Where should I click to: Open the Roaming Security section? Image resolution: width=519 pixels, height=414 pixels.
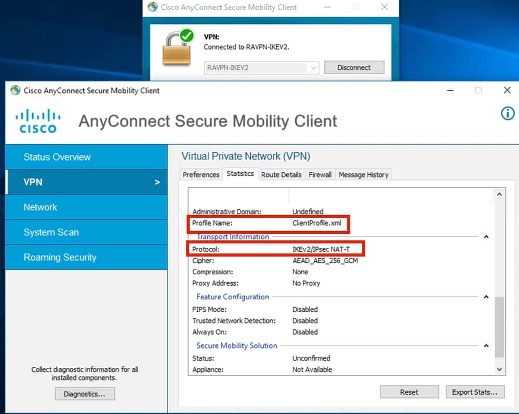(86, 258)
